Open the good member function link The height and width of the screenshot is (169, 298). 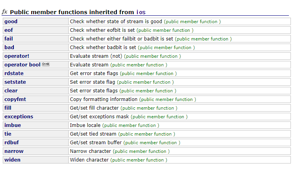(x=11, y=21)
